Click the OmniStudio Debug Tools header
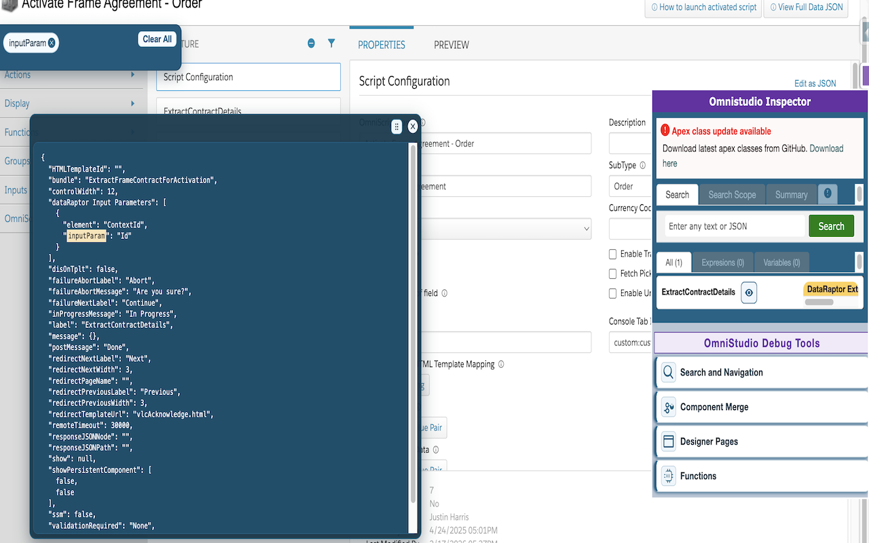 (761, 343)
